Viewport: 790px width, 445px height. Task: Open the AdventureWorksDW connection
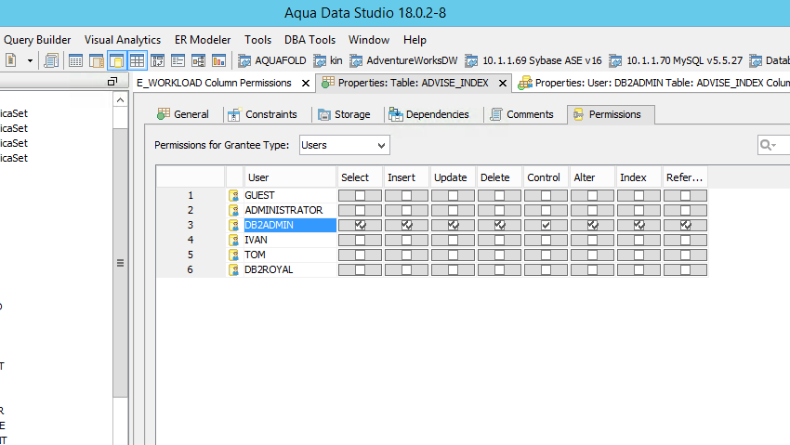403,61
